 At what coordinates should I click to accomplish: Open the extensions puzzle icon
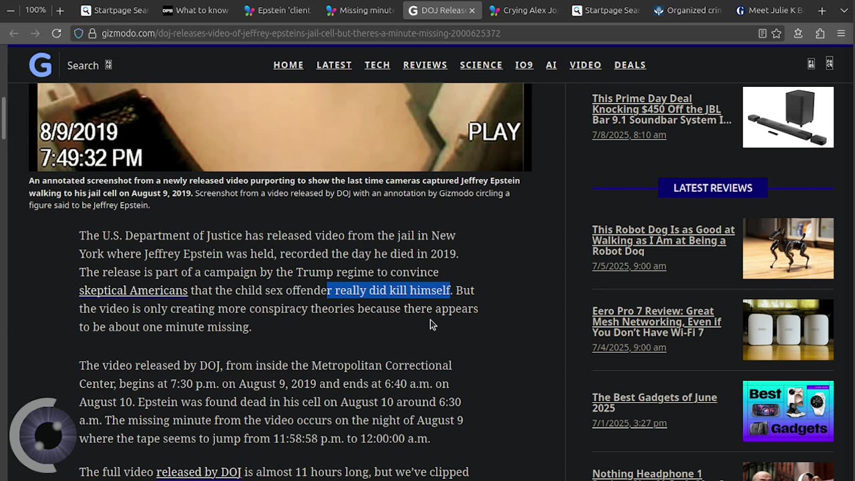coord(820,33)
